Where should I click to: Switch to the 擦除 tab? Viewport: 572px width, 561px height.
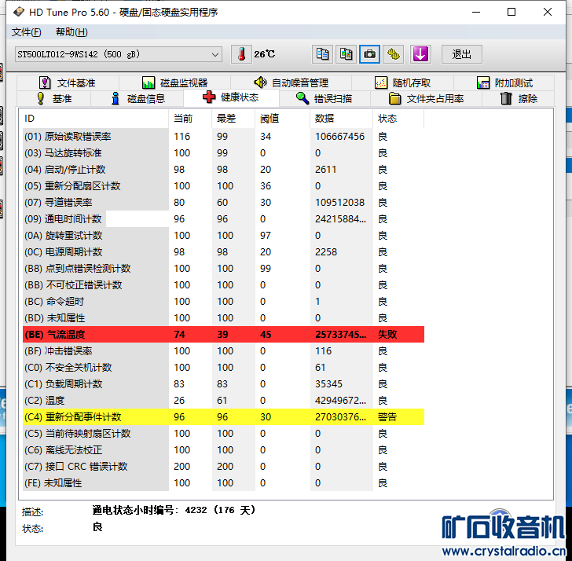click(x=518, y=98)
